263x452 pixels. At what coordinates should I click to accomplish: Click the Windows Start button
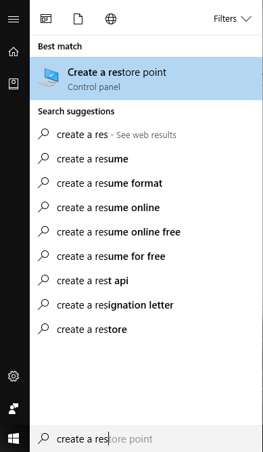(x=14, y=438)
